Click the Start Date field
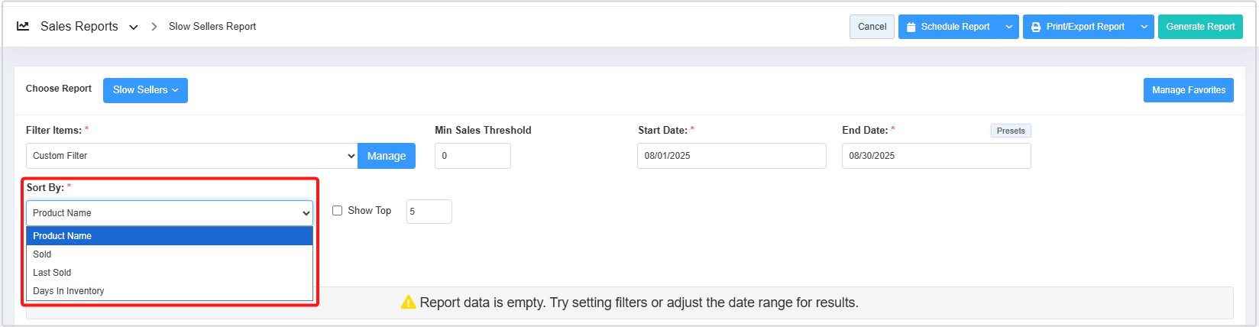 coord(731,156)
